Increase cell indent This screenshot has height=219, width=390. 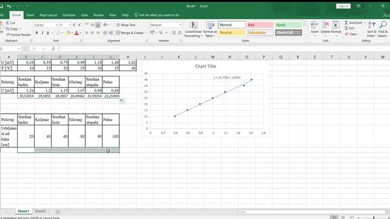pos(111,33)
